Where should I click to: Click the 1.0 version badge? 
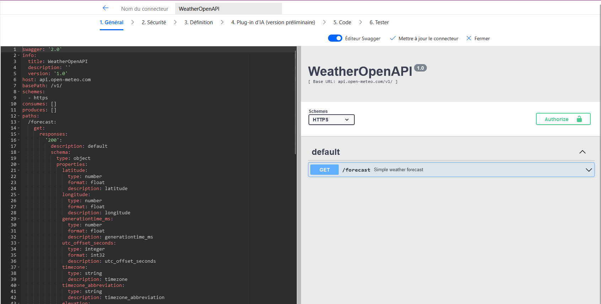pos(420,68)
